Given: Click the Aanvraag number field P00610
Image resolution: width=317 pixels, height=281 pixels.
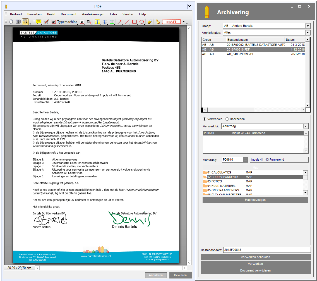Looking at the screenshot, I should click(232, 159).
